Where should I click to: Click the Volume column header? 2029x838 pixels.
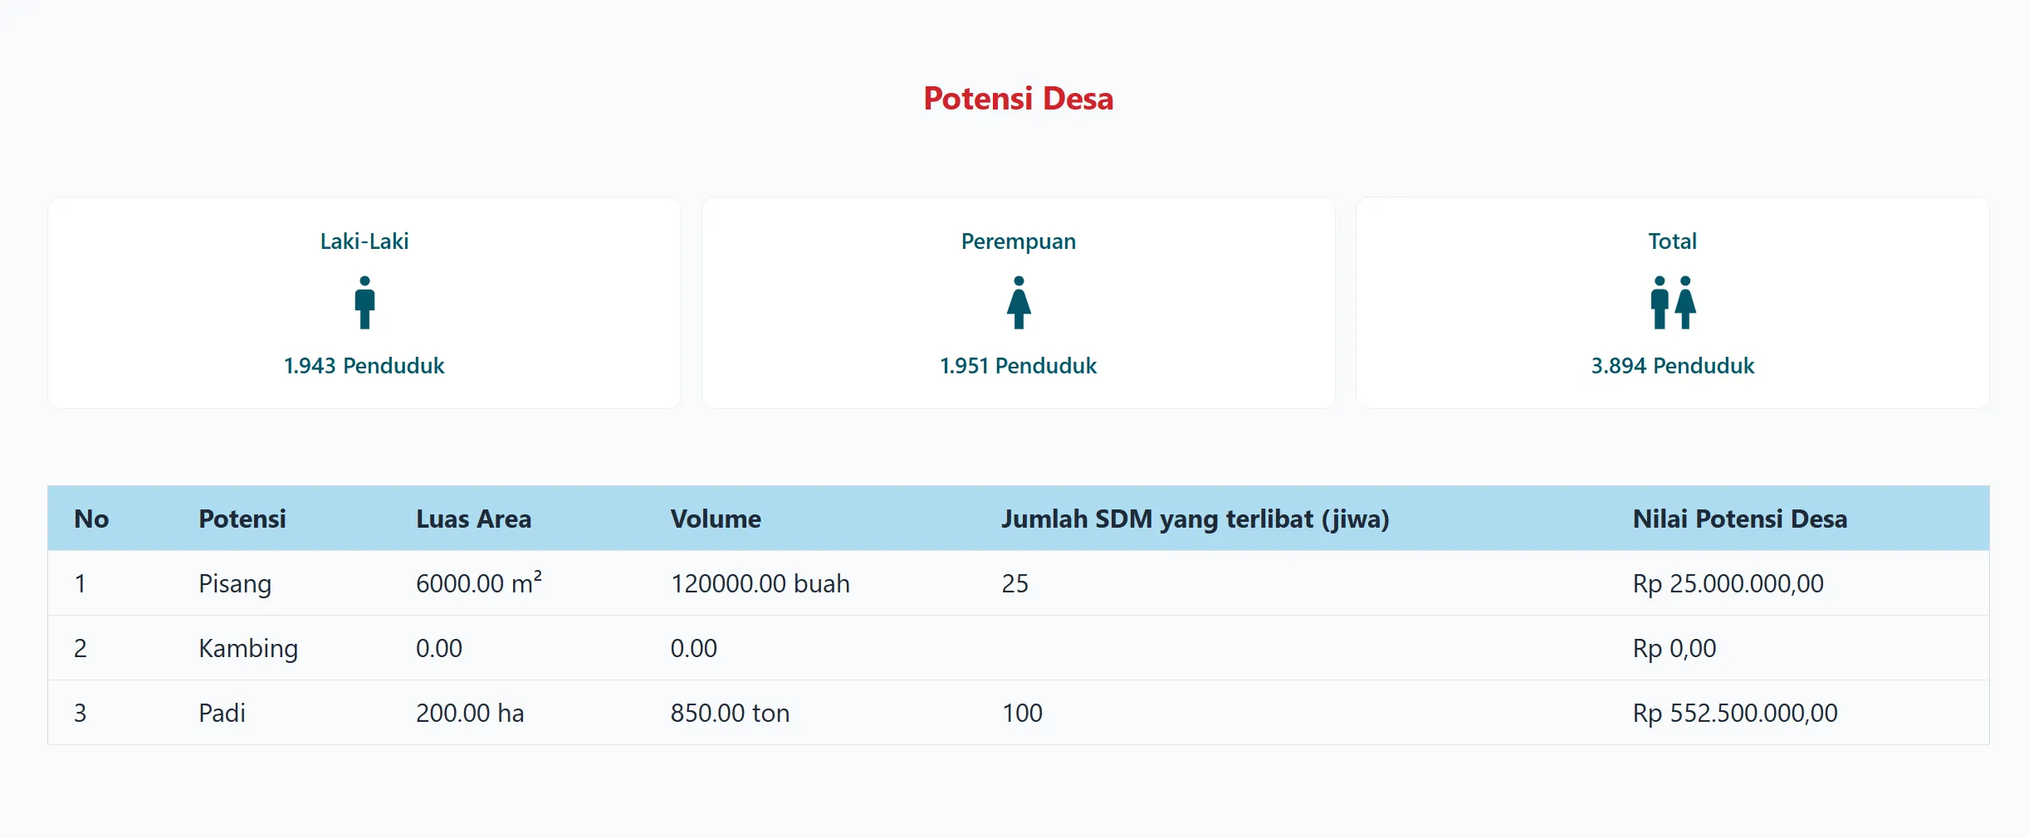click(716, 519)
